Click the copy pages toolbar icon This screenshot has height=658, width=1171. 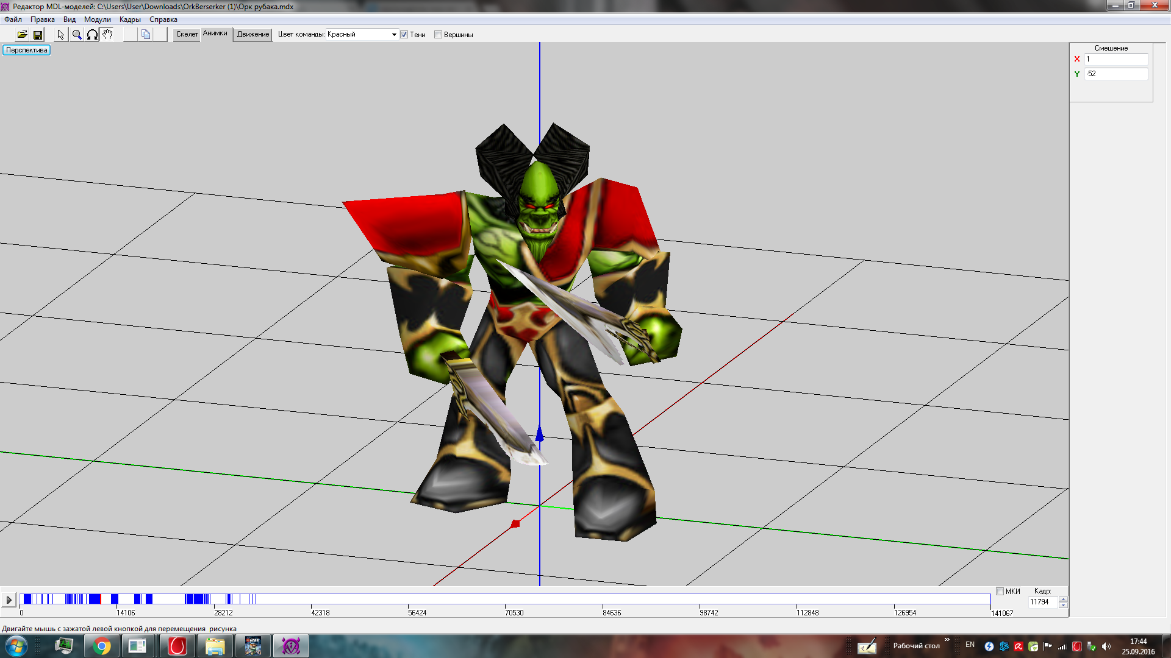coord(146,35)
